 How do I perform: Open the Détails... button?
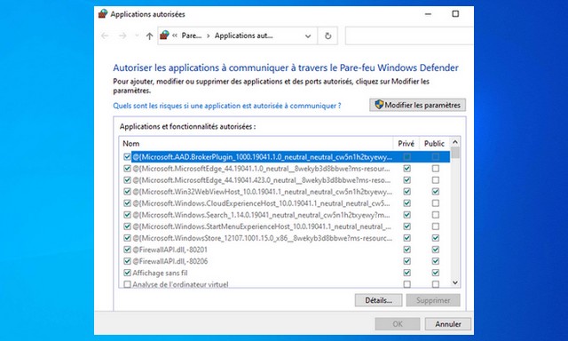[x=379, y=300]
